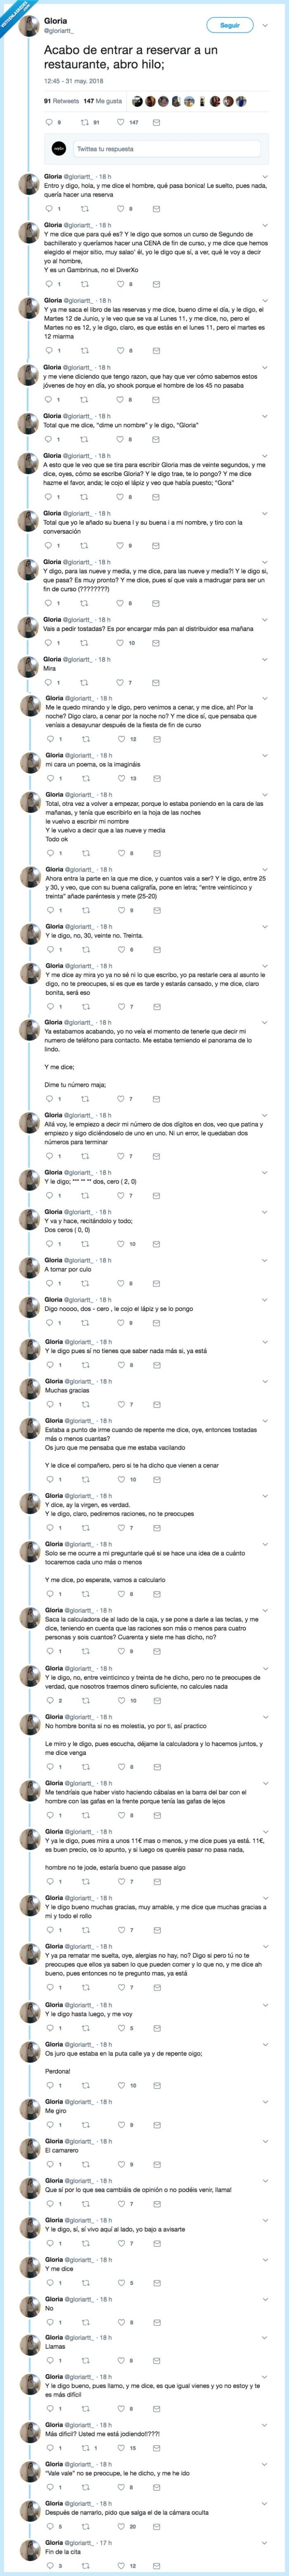The height and width of the screenshot is (2576, 289).
Task: Like the "El camarero" reply tweet
Action: click(x=120, y=2165)
